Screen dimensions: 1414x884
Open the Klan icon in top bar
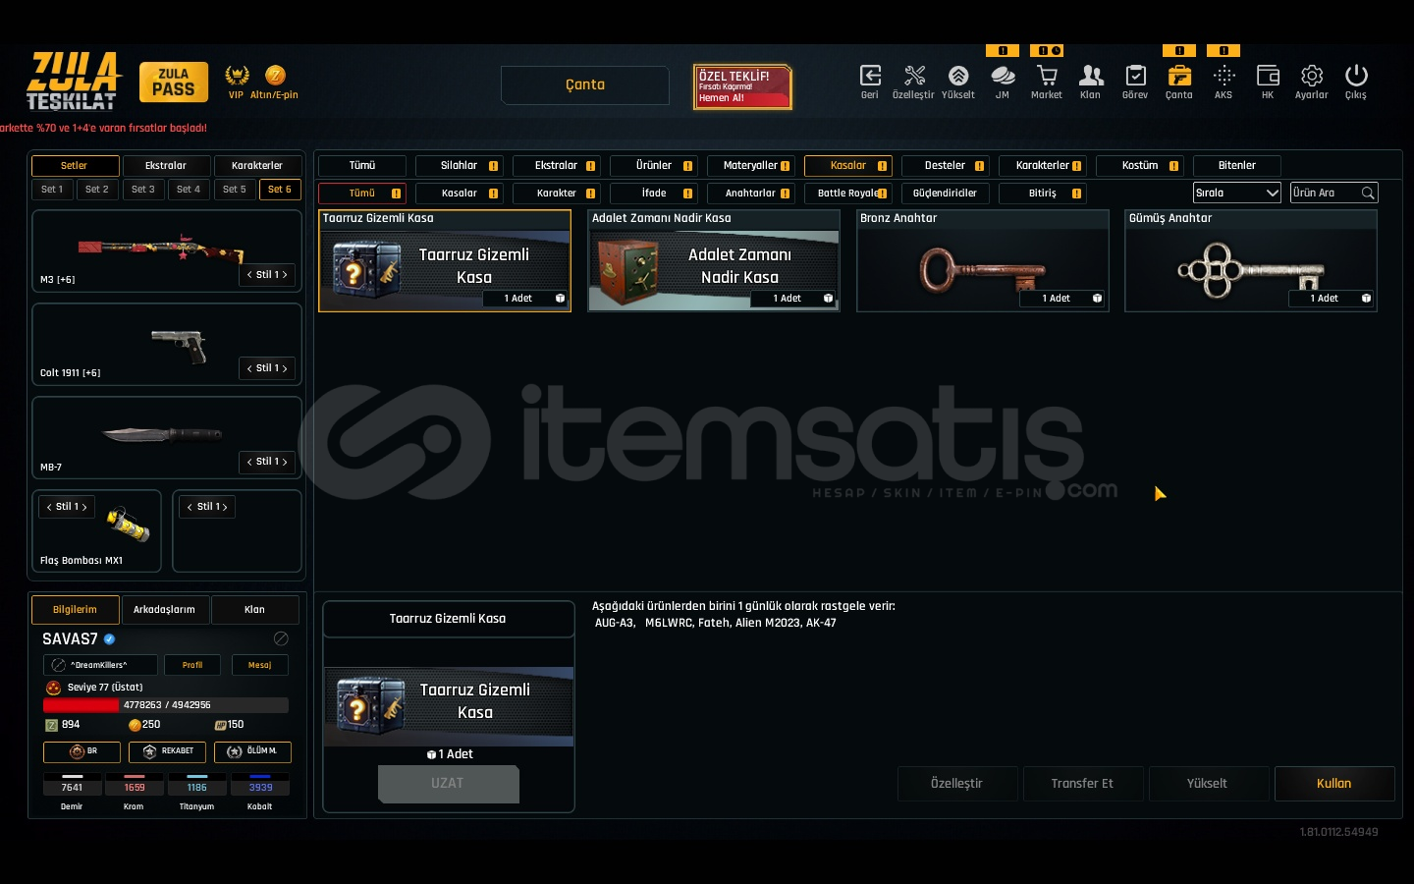point(1090,77)
